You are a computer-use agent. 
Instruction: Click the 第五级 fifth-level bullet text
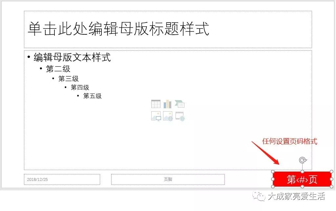(x=92, y=96)
